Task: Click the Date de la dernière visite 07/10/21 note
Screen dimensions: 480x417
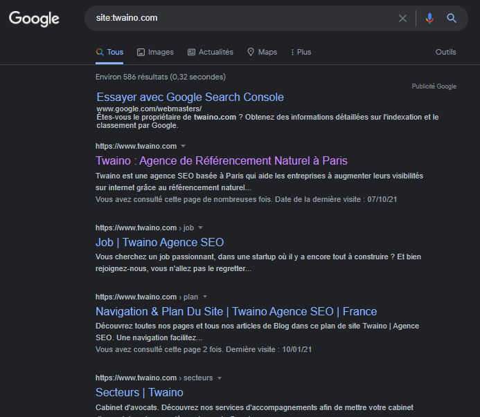Action: [336, 200]
